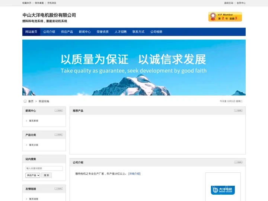This screenshot has width=268, height=201.
Task: Click the home icon in breadcrumb
Action: click(x=25, y=101)
